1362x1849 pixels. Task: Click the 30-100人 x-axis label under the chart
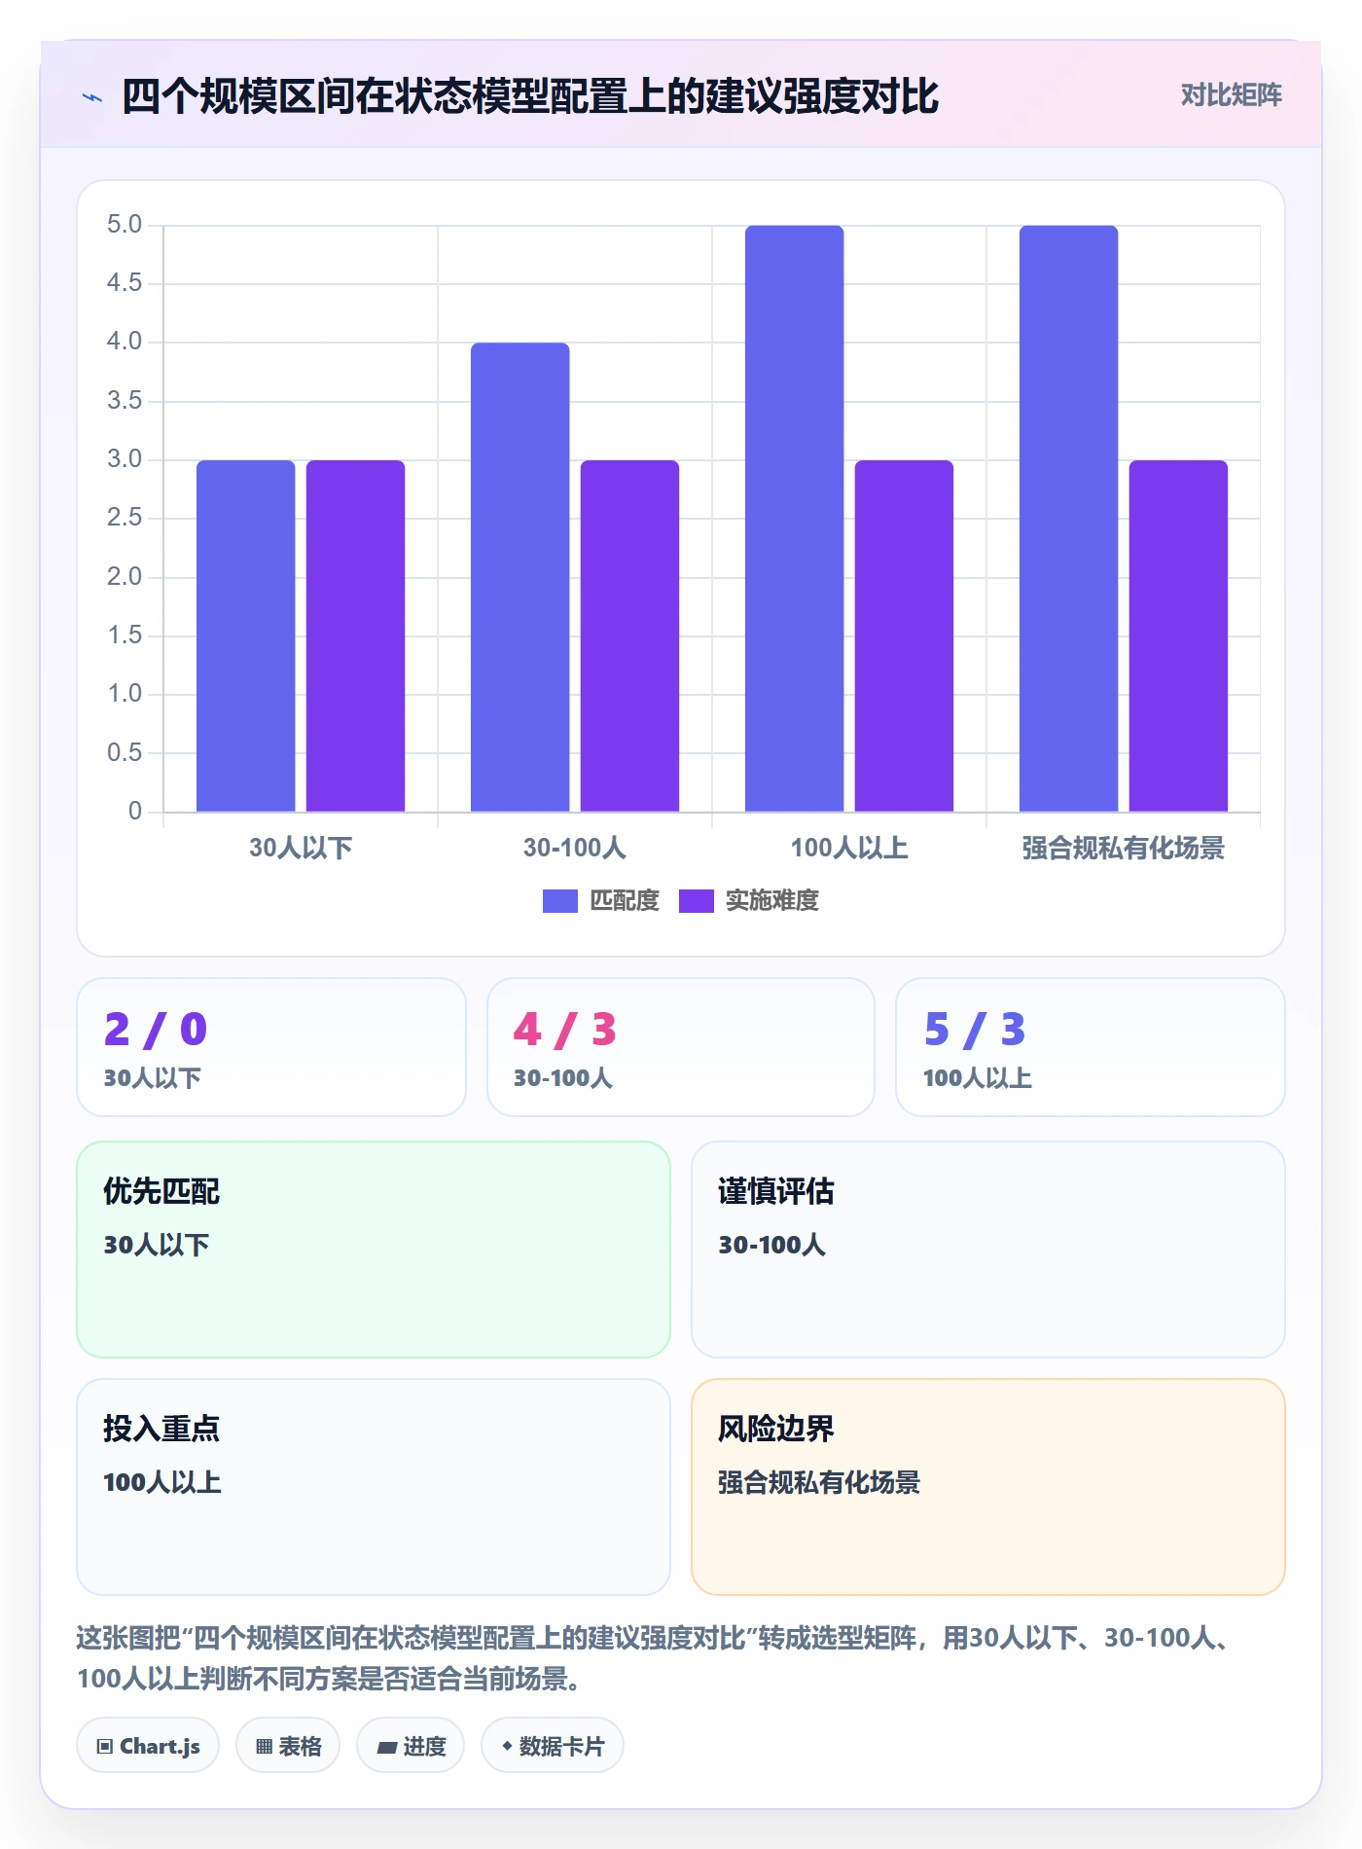[575, 848]
